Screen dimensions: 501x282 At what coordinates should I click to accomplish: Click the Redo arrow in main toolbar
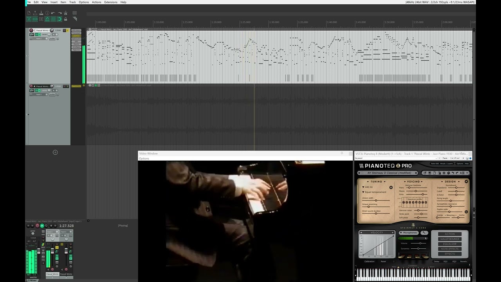[59, 13]
